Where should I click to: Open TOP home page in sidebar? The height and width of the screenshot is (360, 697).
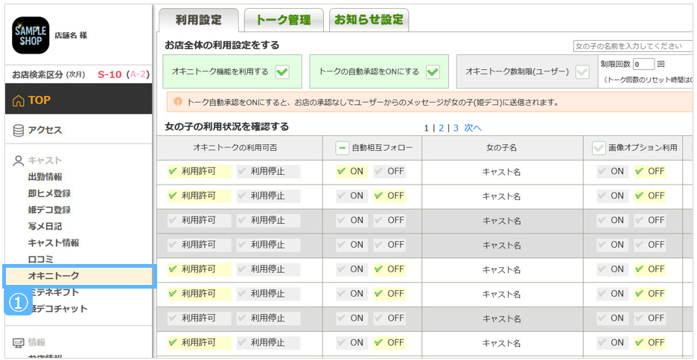click(x=39, y=100)
